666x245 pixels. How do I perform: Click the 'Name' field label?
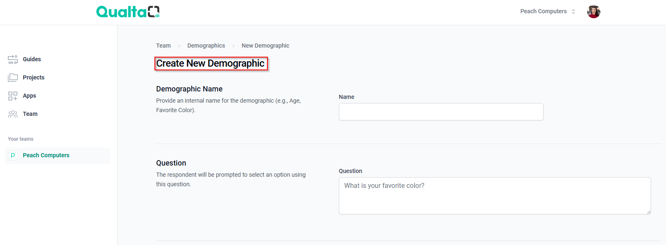[x=346, y=97]
